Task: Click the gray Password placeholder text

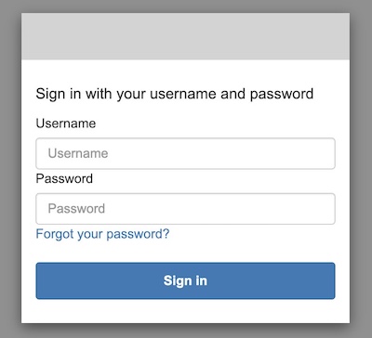Action: point(76,209)
